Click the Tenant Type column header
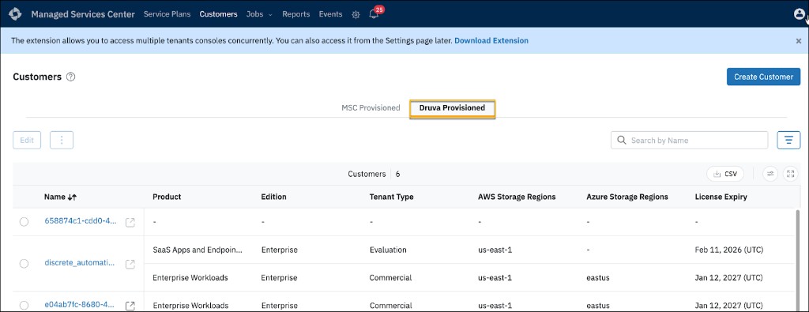This screenshot has height=312, width=809. coord(391,197)
